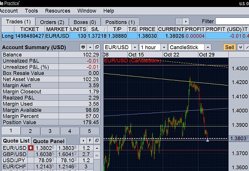Open the Resources menu
Screen dimensions: 249x171
(x=58, y=11)
